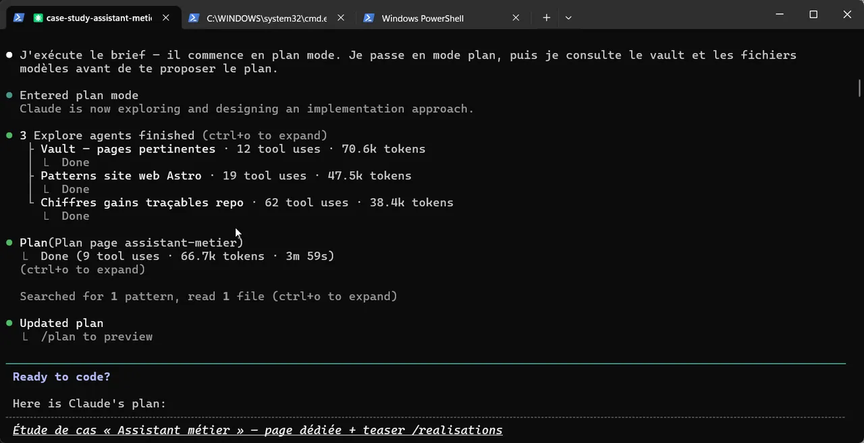The image size is (864, 443).
Task: Click the 'Updated plan' line
Action: (x=61, y=324)
